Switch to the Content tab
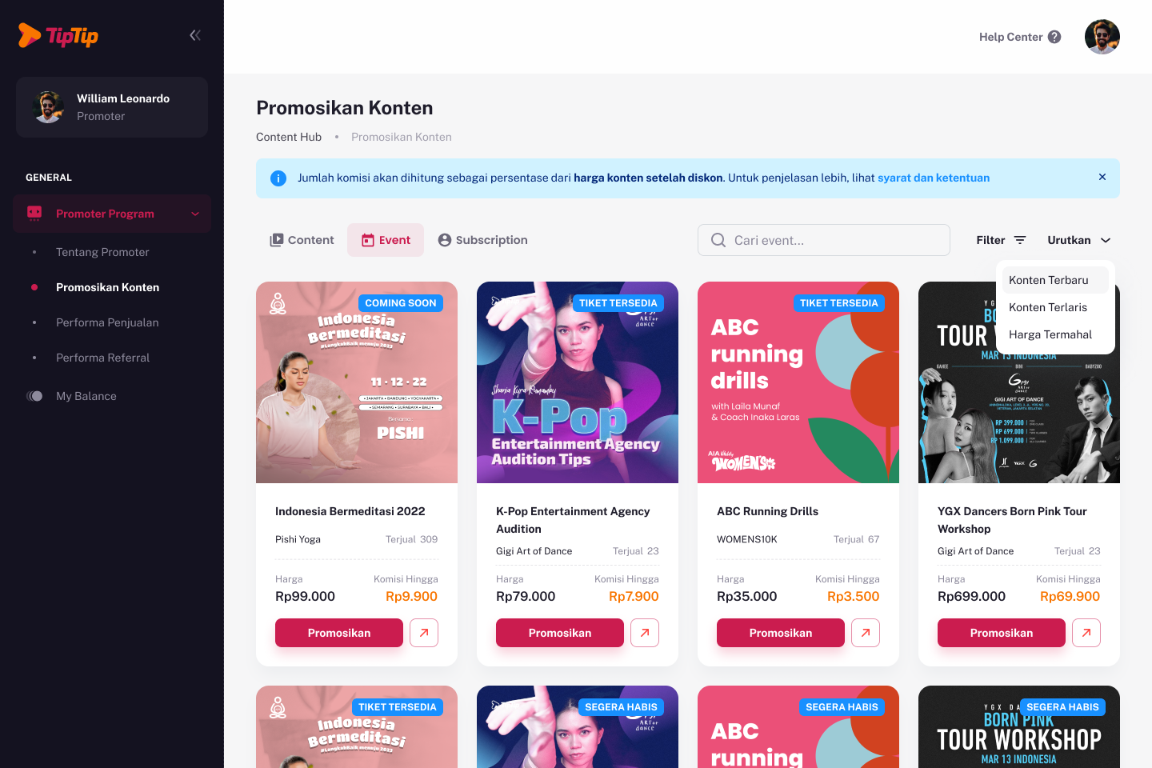Screen dimensions: 1152x768 pyautogui.click(x=302, y=240)
